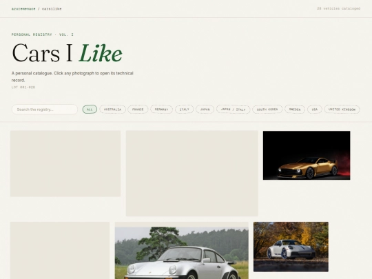
Task: Open the azuremenace profile link
Action: (23, 9)
